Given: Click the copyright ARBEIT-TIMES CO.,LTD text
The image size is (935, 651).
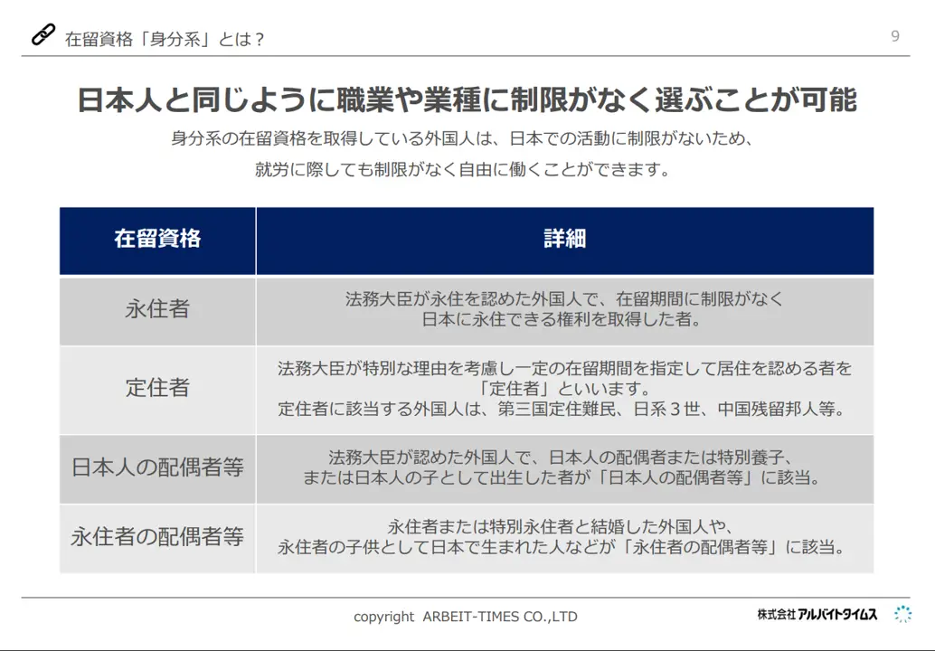Looking at the screenshot, I should 465,617.
